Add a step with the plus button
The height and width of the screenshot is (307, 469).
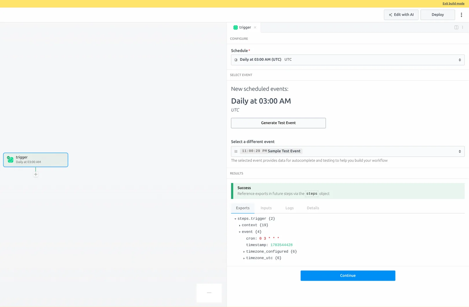36,174
